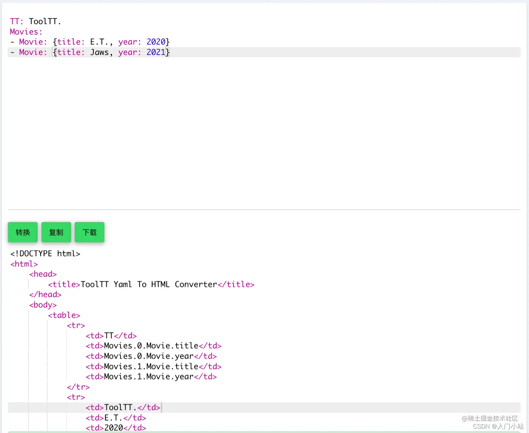Click the '<td>E.T.</td>' output line
Screen dimensions: 529x433
(116, 418)
